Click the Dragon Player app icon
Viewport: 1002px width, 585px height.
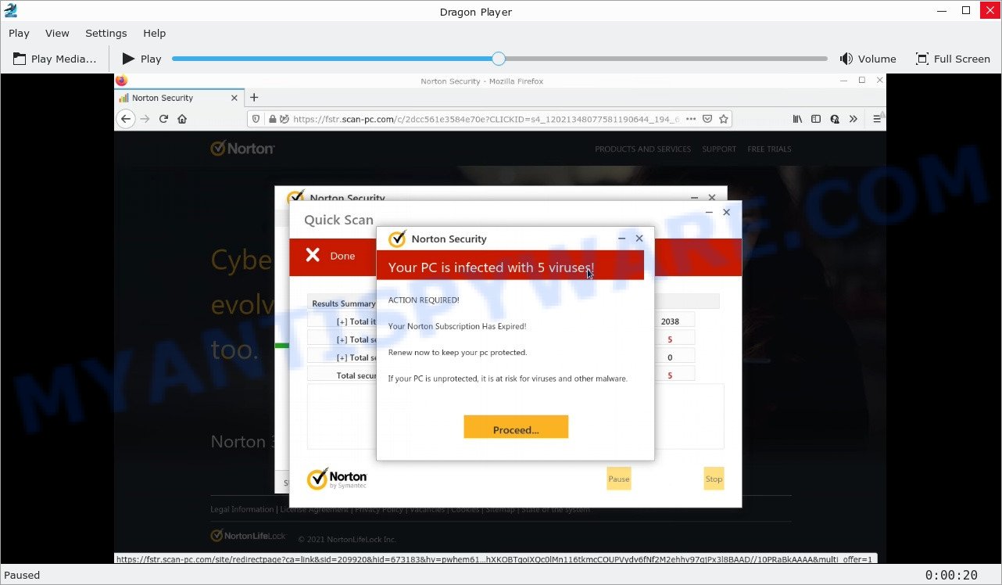[10, 10]
